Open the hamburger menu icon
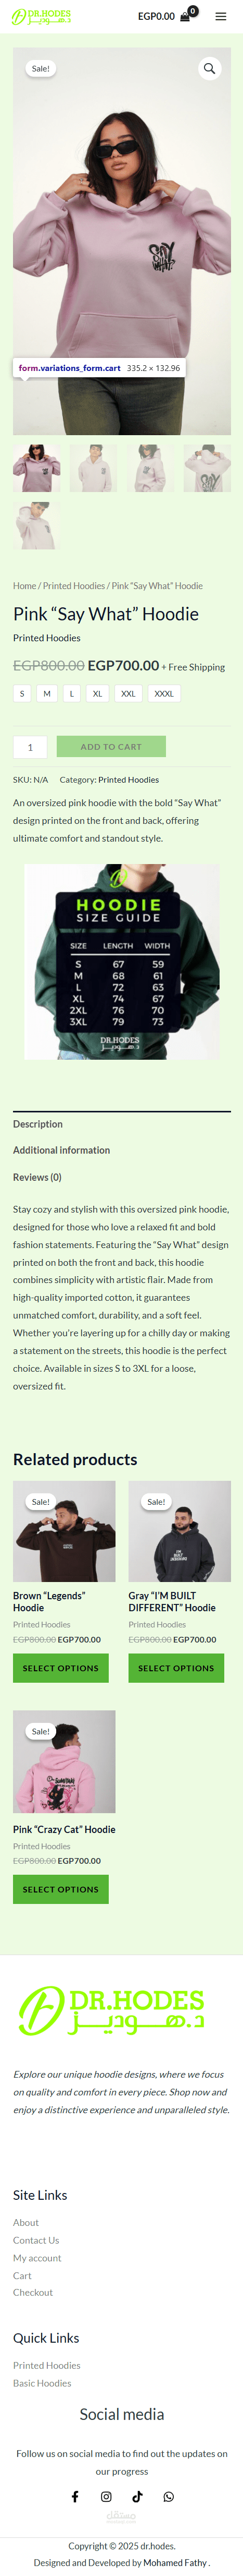 coord(221,16)
